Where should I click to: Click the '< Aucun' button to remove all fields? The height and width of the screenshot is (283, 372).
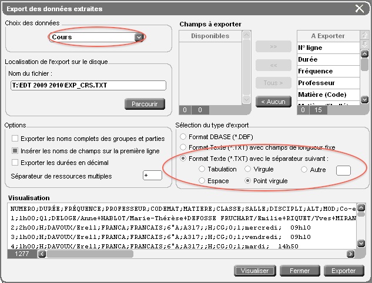click(x=273, y=102)
